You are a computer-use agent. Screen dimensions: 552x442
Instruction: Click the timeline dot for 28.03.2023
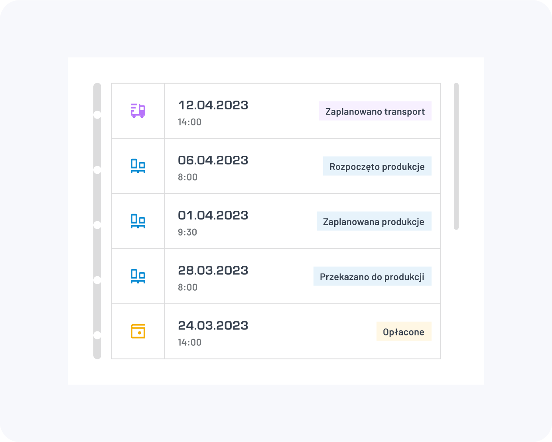pos(97,280)
